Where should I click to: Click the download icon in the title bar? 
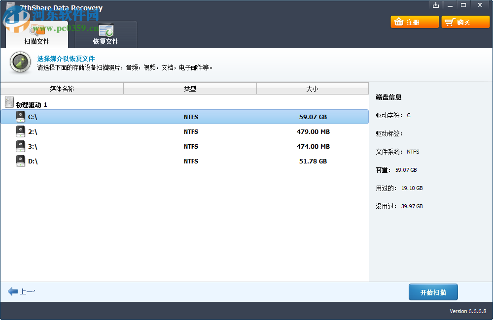coord(436,5)
